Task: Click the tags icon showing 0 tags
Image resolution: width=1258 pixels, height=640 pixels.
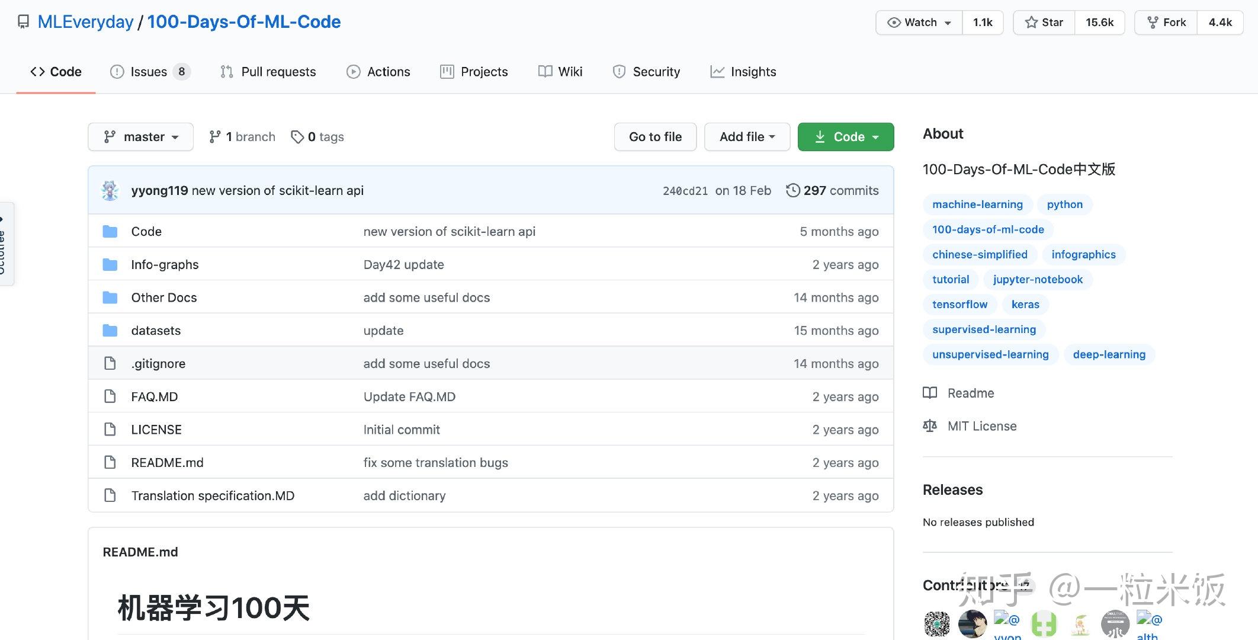Action: [297, 137]
